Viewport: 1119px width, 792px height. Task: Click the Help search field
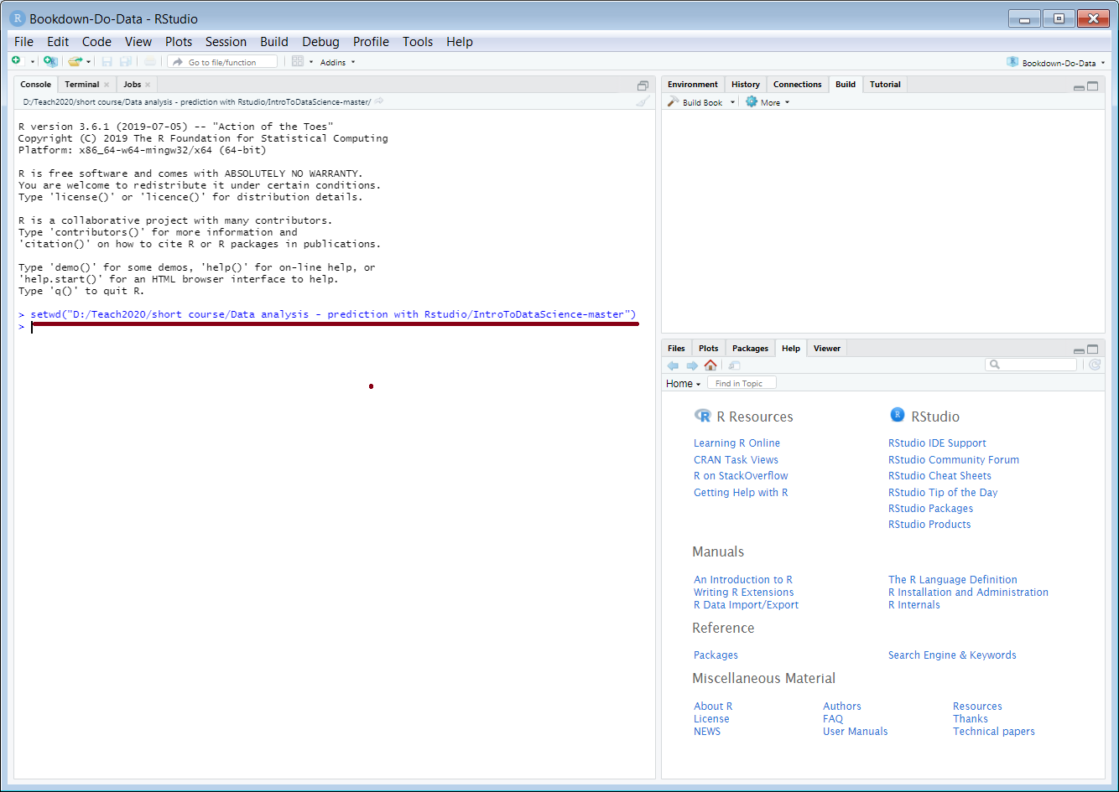click(1031, 365)
